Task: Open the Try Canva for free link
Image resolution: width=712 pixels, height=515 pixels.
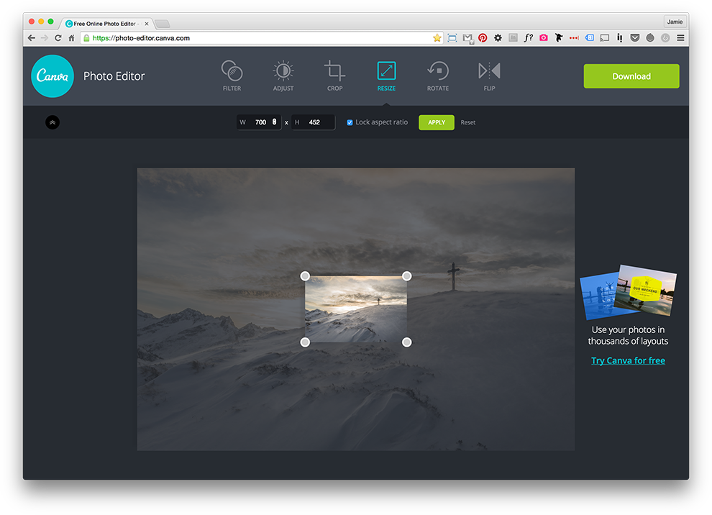Action: (628, 360)
